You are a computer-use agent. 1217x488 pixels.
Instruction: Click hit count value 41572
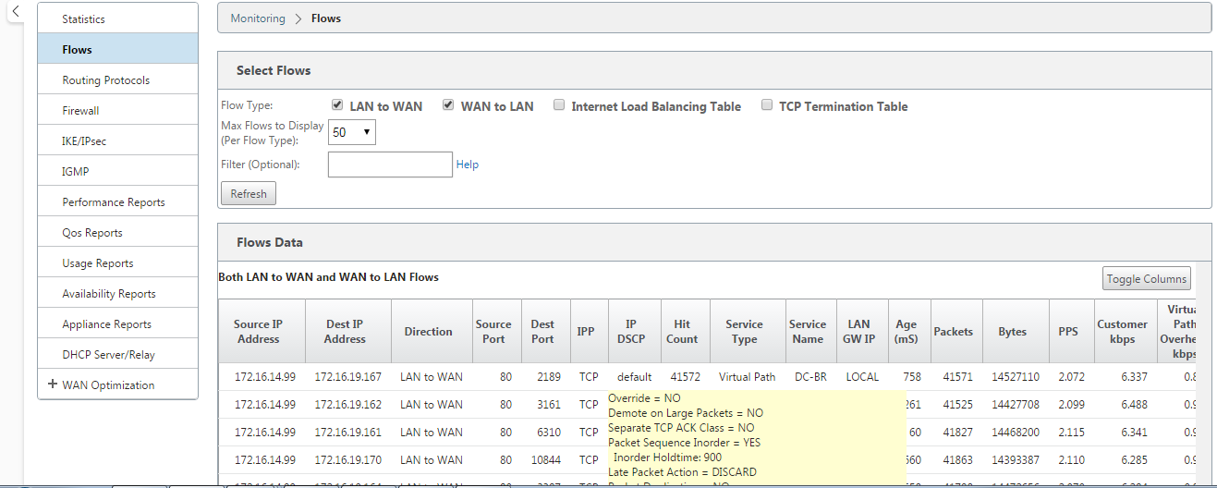click(684, 376)
